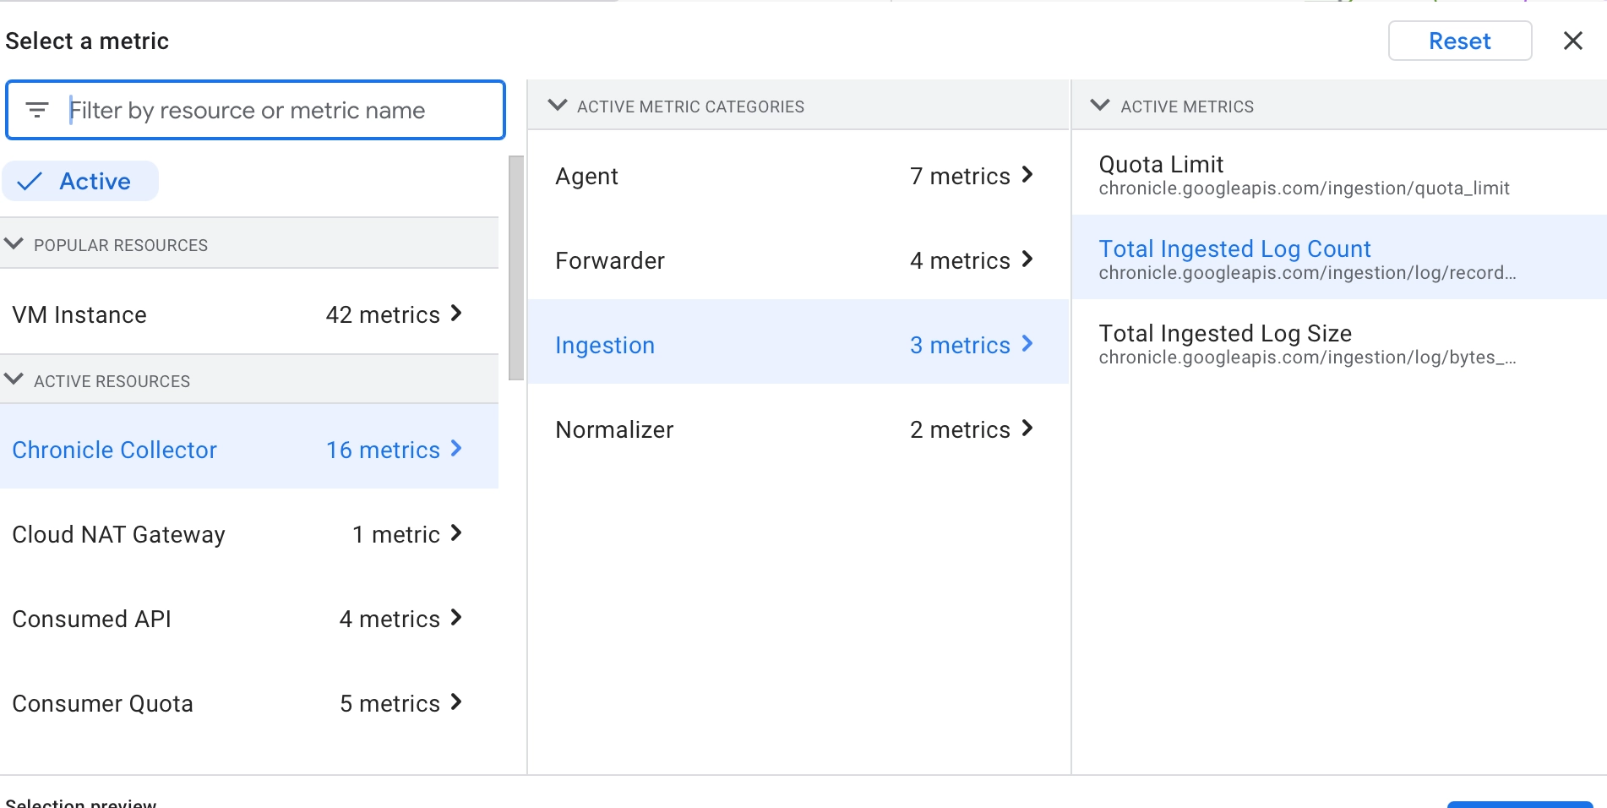Select the Consumer Quota resource
Viewport: 1607px width, 808px height.
tap(102, 702)
